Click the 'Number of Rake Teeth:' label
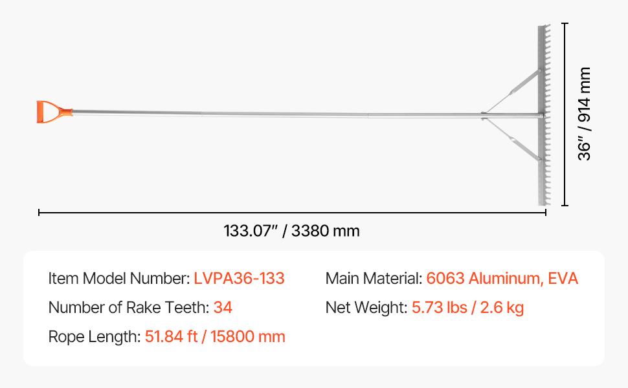Viewport: 628px width, 388px height. pyautogui.click(x=128, y=308)
